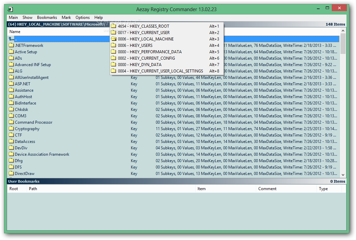The width and height of the screenshot is (356, 240).
Task: Select HKEY_CLASSES_ROOT Alt+1 entry
Action: point(167,26)
